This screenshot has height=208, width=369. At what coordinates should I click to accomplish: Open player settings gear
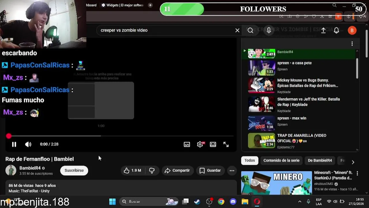point(200,144)
